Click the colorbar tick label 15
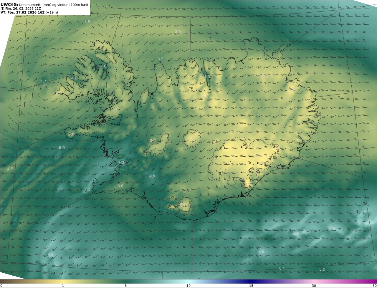Screen dimensions: 377x288 (251, 286)
